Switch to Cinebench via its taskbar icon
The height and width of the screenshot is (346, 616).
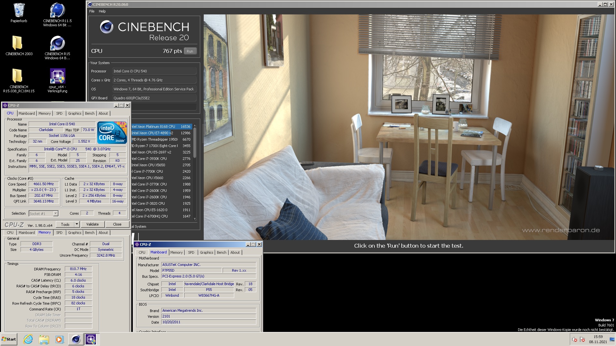(76, 339)
